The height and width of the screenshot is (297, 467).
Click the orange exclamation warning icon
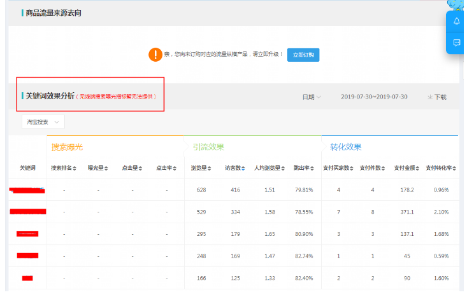point(155,55)
